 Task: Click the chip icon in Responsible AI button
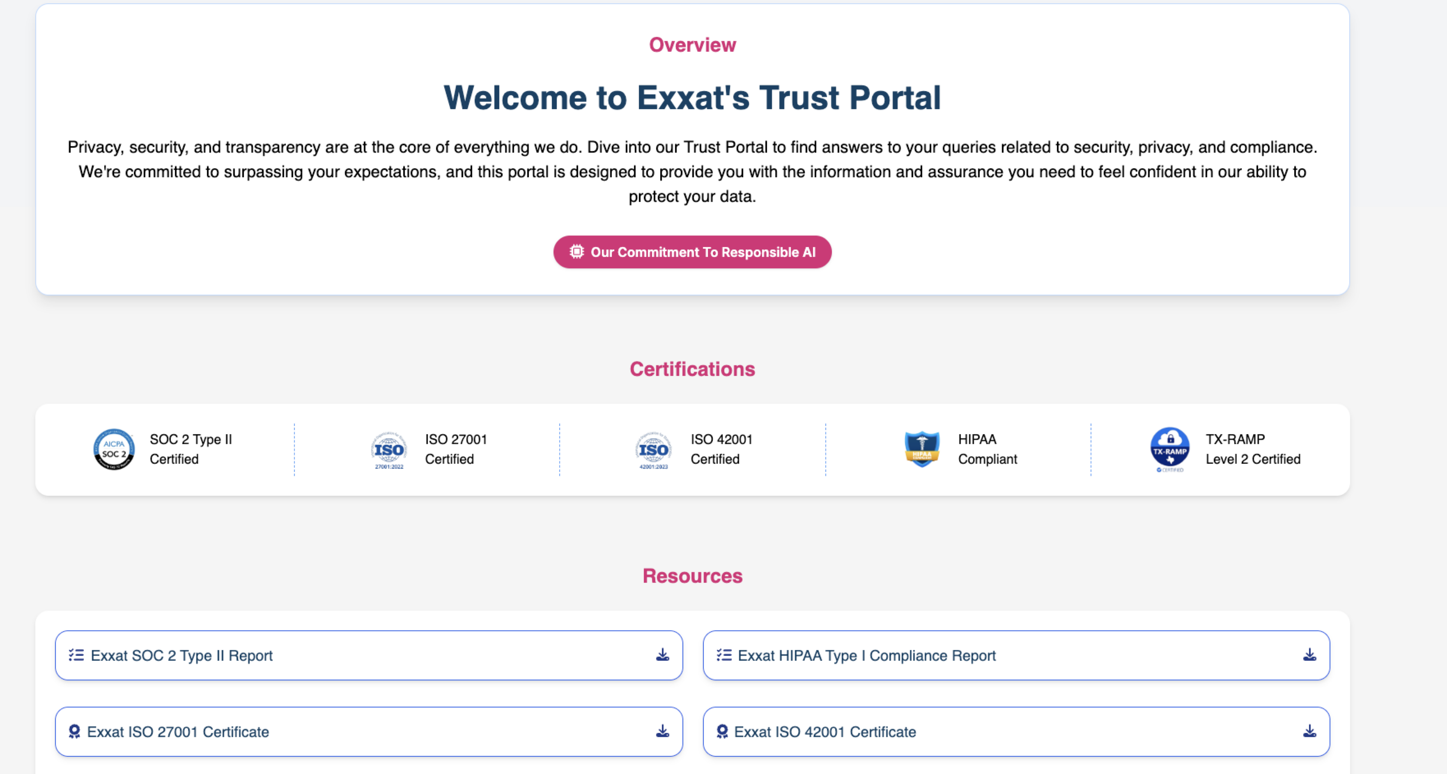577,252
